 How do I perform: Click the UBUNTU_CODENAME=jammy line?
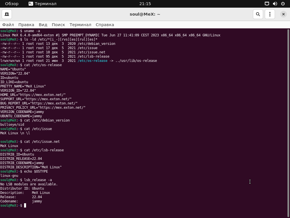tap(21, 116)
